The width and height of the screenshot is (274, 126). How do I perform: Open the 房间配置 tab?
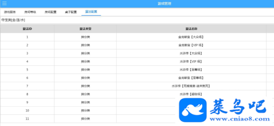tap(51, 12)
